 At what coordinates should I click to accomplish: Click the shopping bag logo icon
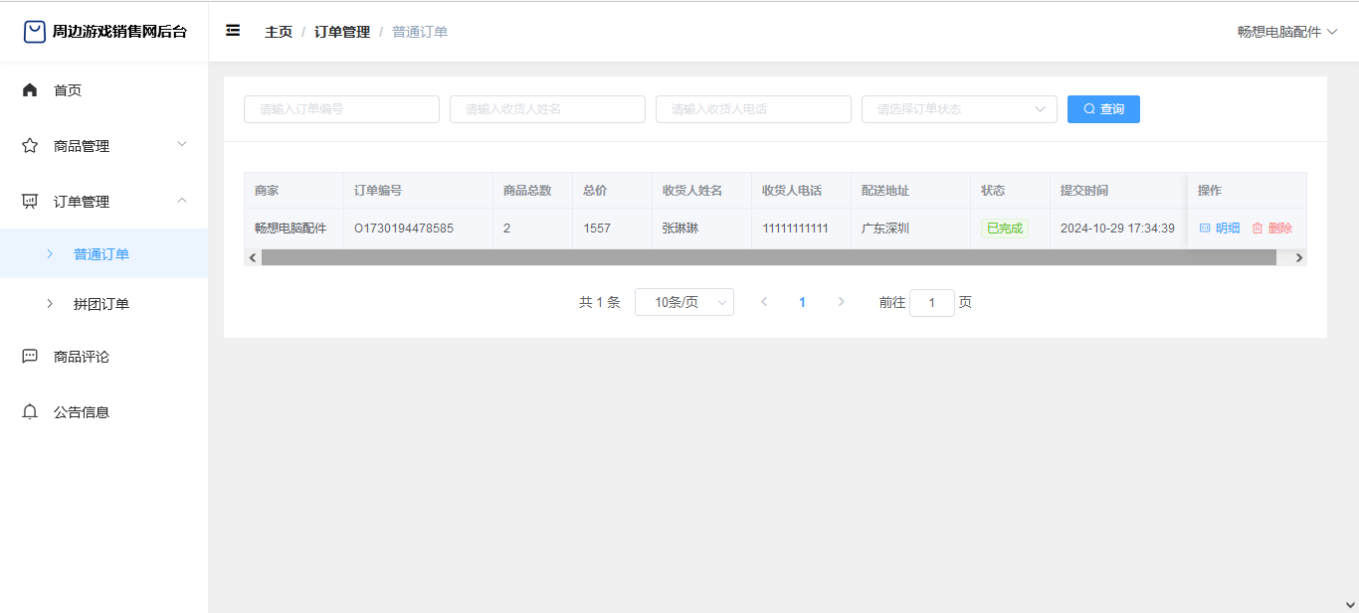click(x=35, y=32)
